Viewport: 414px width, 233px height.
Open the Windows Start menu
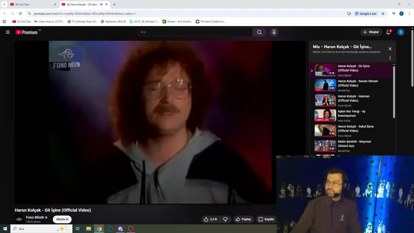(5, 229)
